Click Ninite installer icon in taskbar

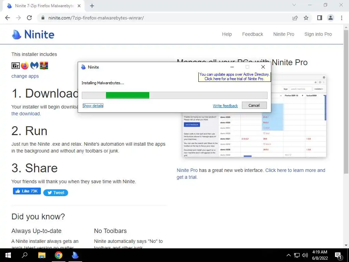pos(75,255)
